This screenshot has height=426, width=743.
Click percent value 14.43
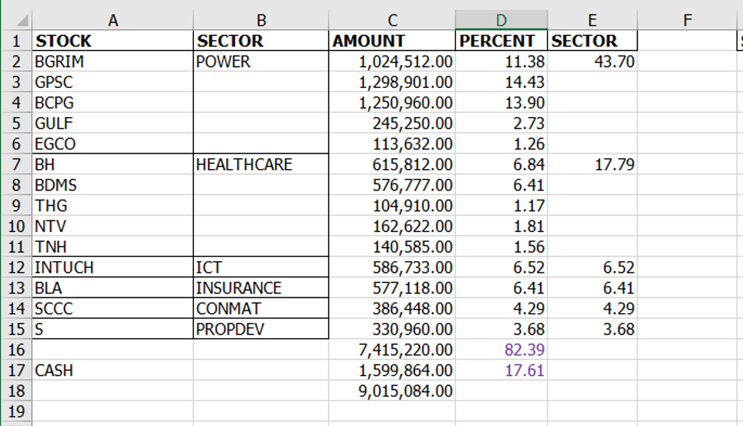coord(501,82)
